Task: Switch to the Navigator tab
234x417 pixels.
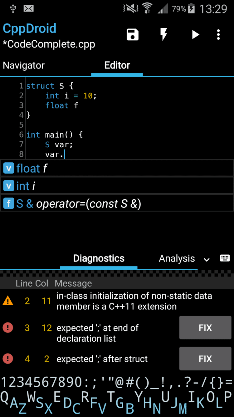Action: click(x=24, y=65)
